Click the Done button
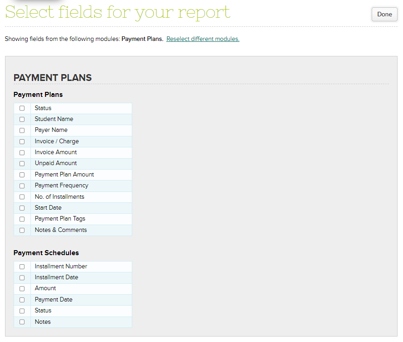The height and width of the screenshot is (342, 403). [384, 15]
